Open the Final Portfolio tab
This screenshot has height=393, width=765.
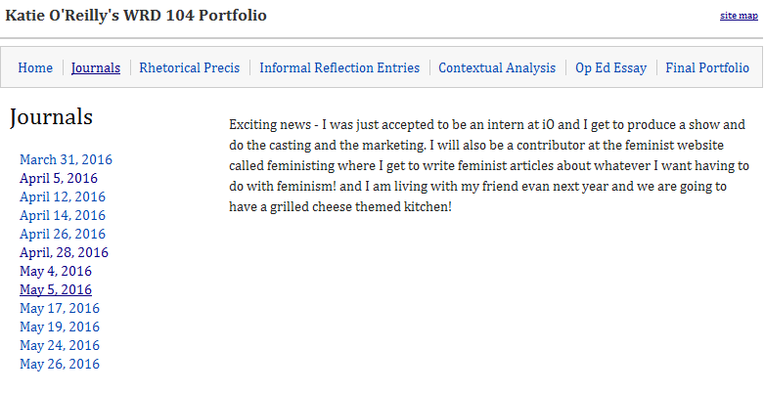707,68
